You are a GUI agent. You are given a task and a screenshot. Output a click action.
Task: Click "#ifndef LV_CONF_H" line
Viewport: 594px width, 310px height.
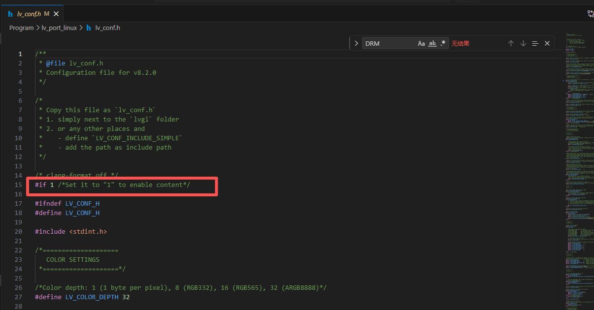point(67,203)
